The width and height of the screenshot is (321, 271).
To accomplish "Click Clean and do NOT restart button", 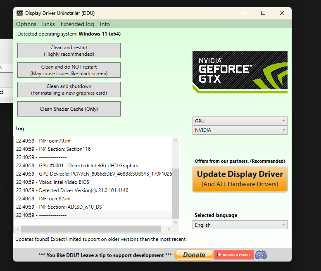I will click(69, 70).
